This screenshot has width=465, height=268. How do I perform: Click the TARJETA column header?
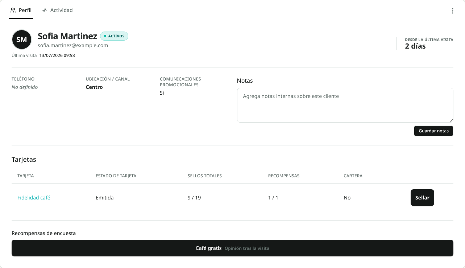[x=26, y=176]
